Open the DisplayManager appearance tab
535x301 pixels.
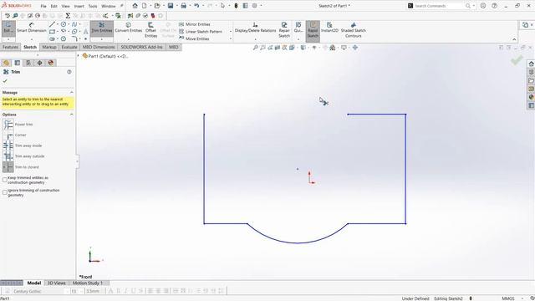coord(51,63)
